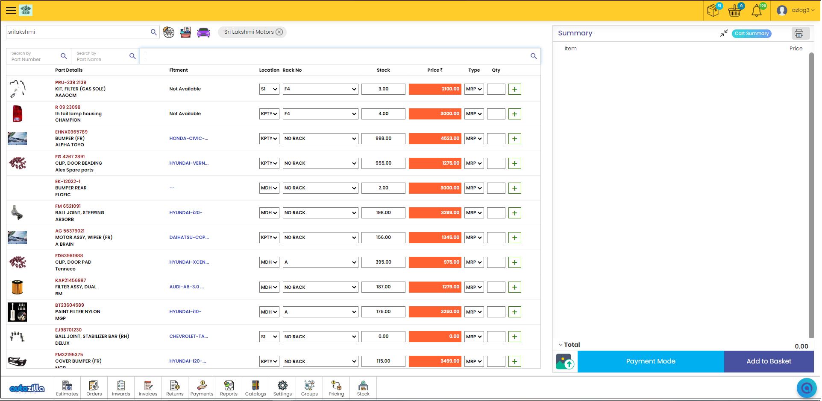Click the search magnifier in the customer field
Screen dimensions: 822x401
click(x=154, y=32)
